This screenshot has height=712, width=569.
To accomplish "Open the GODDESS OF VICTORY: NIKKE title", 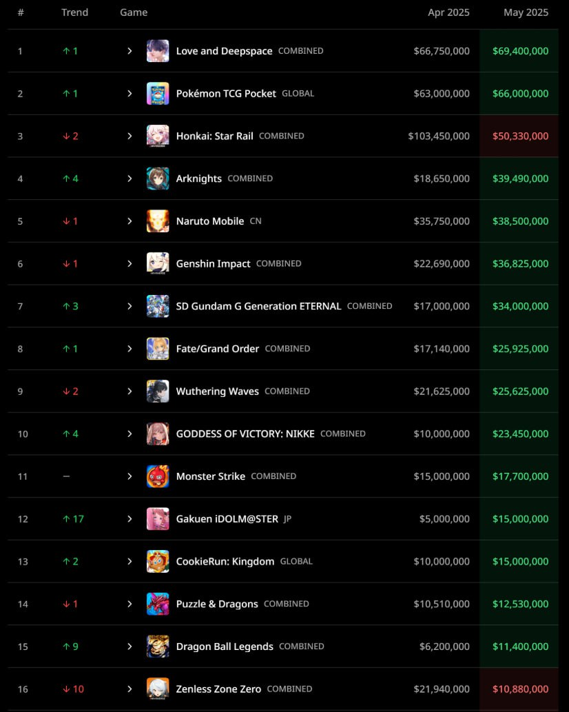I will pos(245,434).
